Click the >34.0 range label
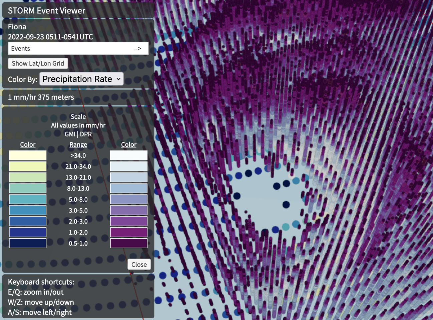 pyautogui.click(x=78, y=155)
